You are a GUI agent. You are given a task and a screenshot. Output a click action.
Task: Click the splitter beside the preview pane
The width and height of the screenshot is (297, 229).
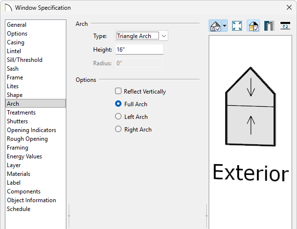(206, 216)
